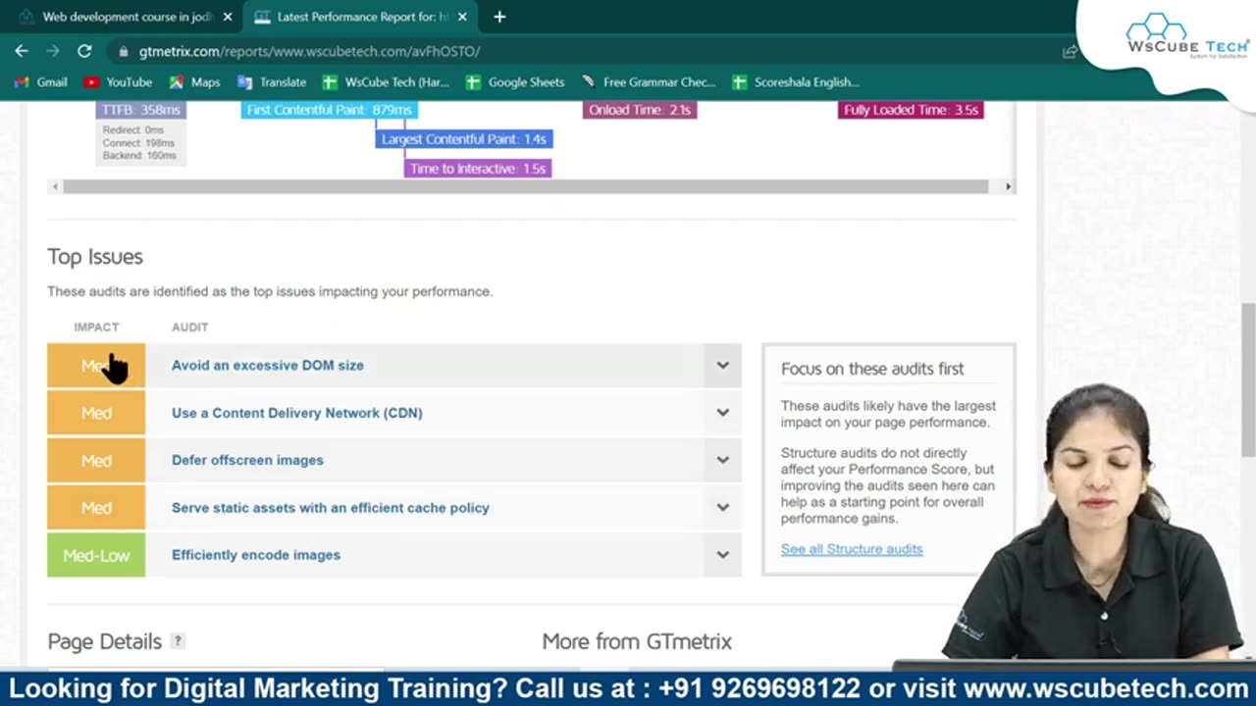Open WsCube Tech sheet bookmark
1256x706 pixels.
[386, 82]
